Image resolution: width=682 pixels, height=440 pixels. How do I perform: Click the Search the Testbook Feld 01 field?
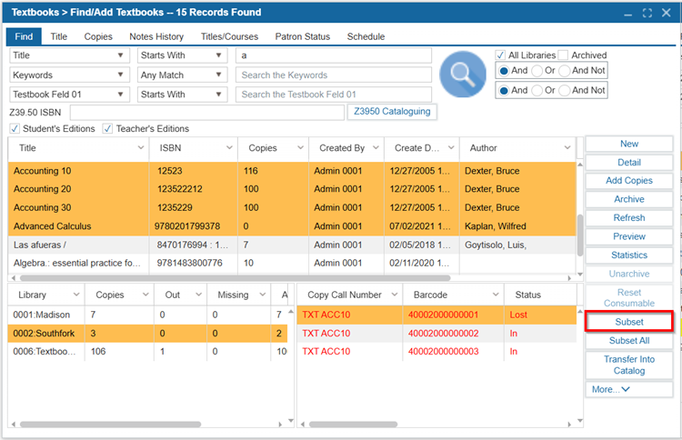click(x=334, y=95)
